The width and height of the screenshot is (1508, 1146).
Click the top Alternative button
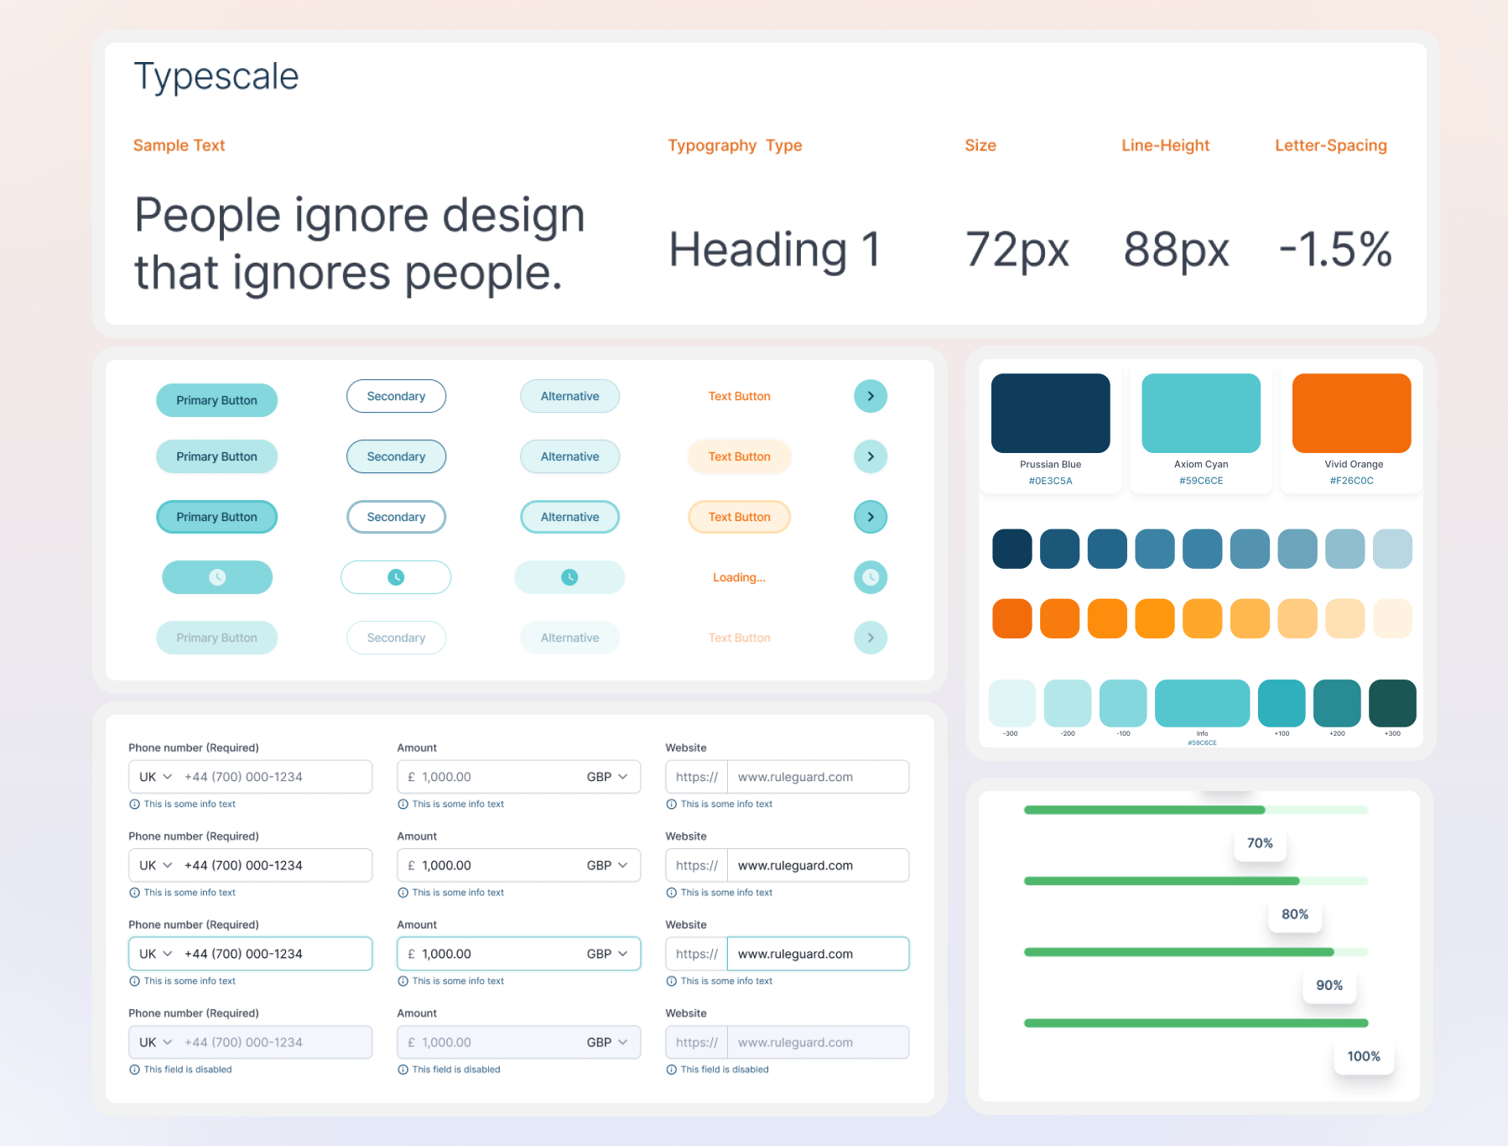(569, 396)
